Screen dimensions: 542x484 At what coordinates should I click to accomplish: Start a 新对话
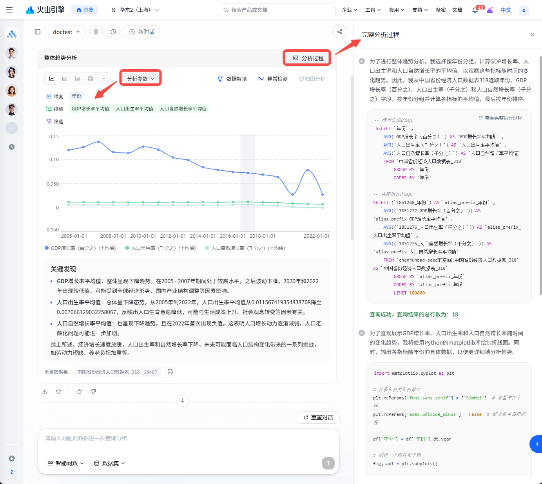142,32
